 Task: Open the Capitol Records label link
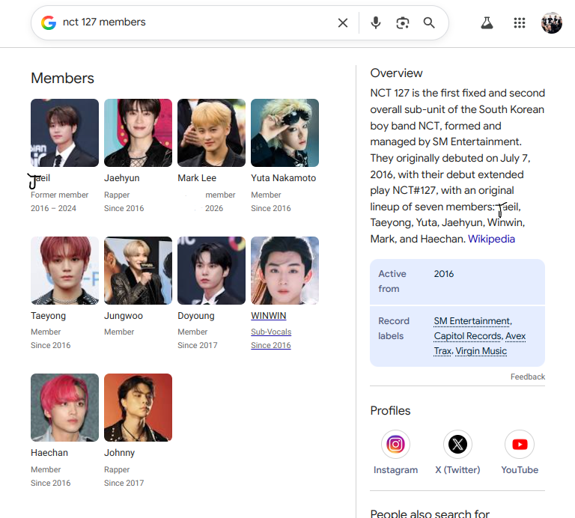tap(468, 336)
